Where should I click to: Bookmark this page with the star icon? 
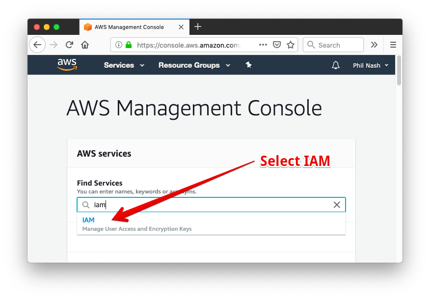coord(291,45)
